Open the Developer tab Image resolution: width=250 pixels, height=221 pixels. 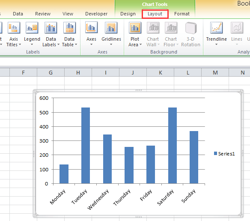[96, 14]
